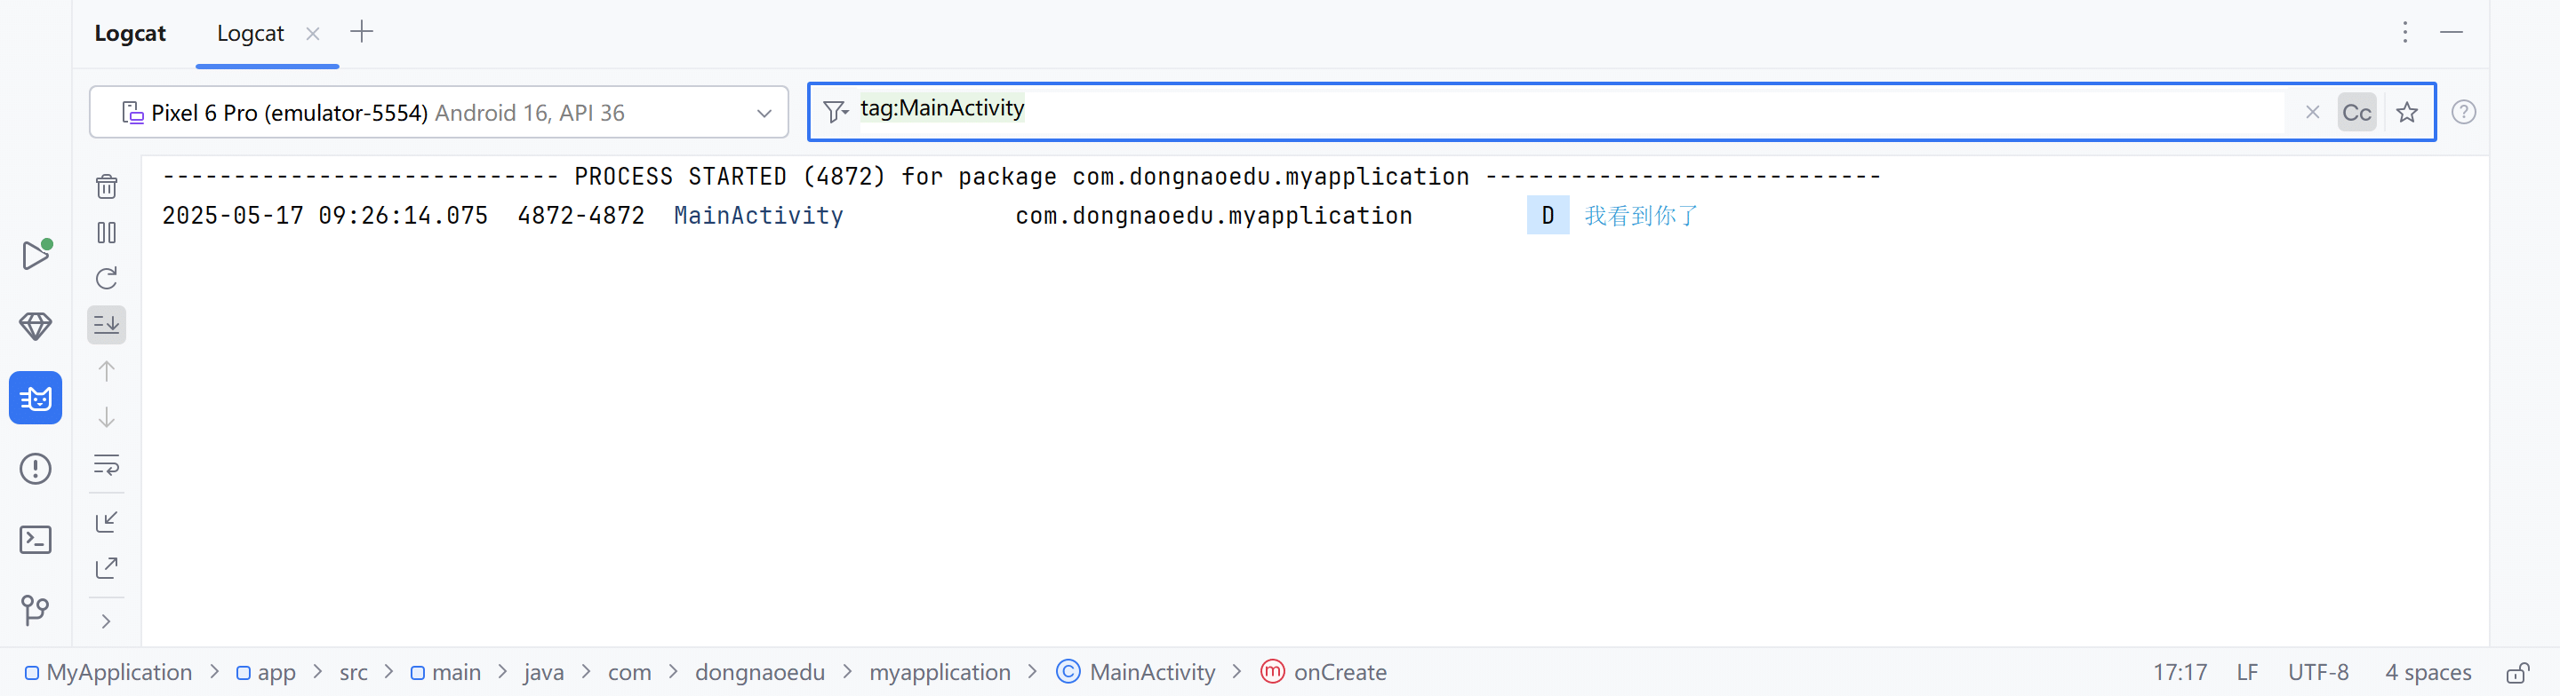
Task: Expand the Pixel 6 Pro device dropdown
Action: (764, 113)
